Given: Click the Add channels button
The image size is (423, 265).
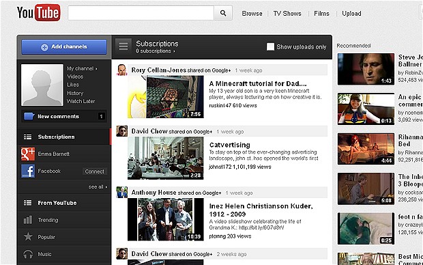Looking at the screenshot, I should point(64,46).
